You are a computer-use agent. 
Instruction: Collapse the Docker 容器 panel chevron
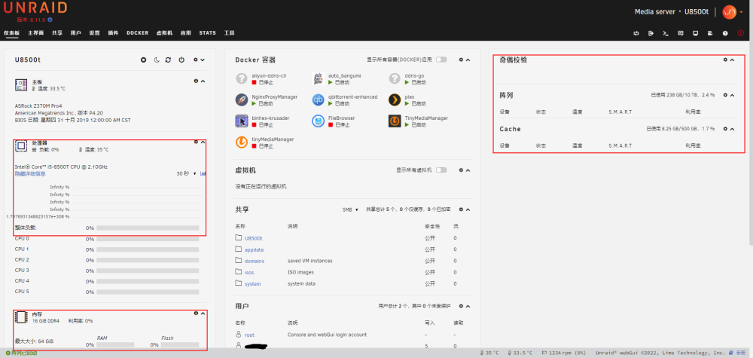click(x=468, y=60)
